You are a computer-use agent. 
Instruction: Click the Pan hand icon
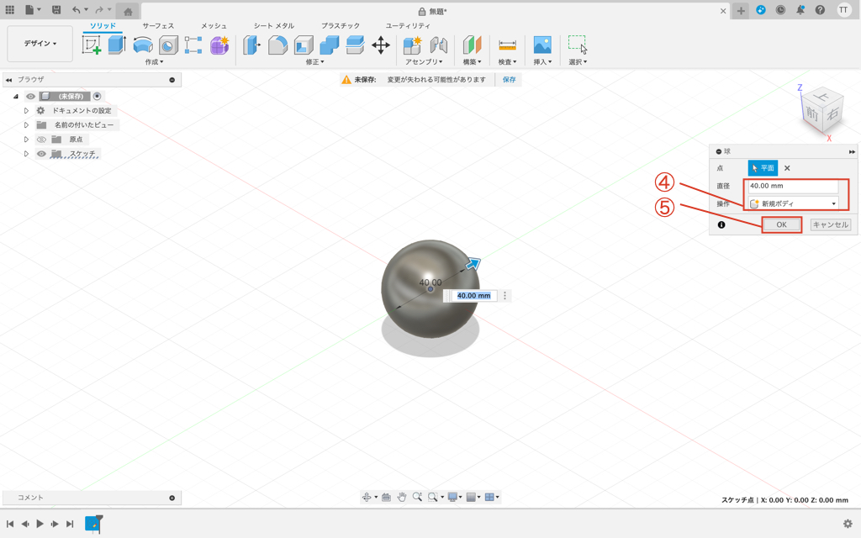point(402,497)
